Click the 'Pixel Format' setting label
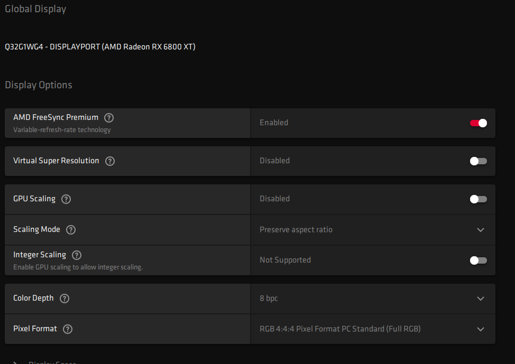 pyautogui.click(x=35, y=329)
